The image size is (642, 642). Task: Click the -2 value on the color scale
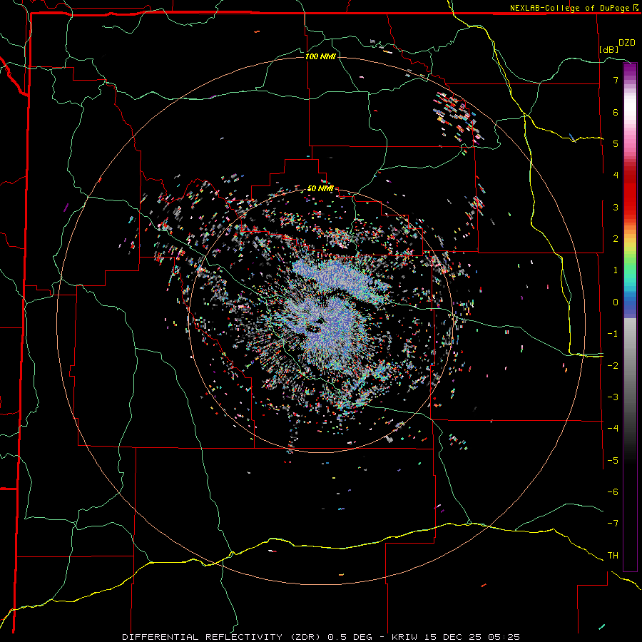click(613, 365)
